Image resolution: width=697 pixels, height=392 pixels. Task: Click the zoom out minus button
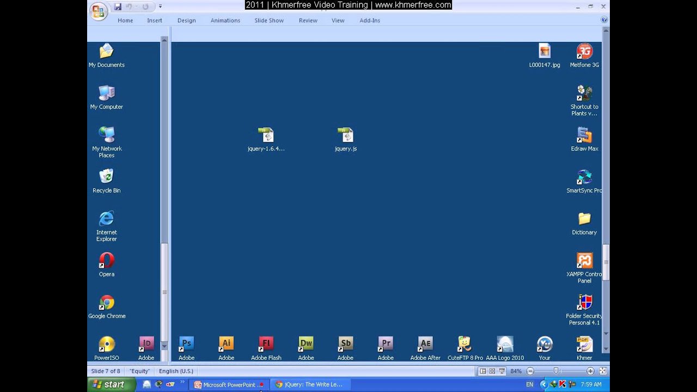pos(530,371)
